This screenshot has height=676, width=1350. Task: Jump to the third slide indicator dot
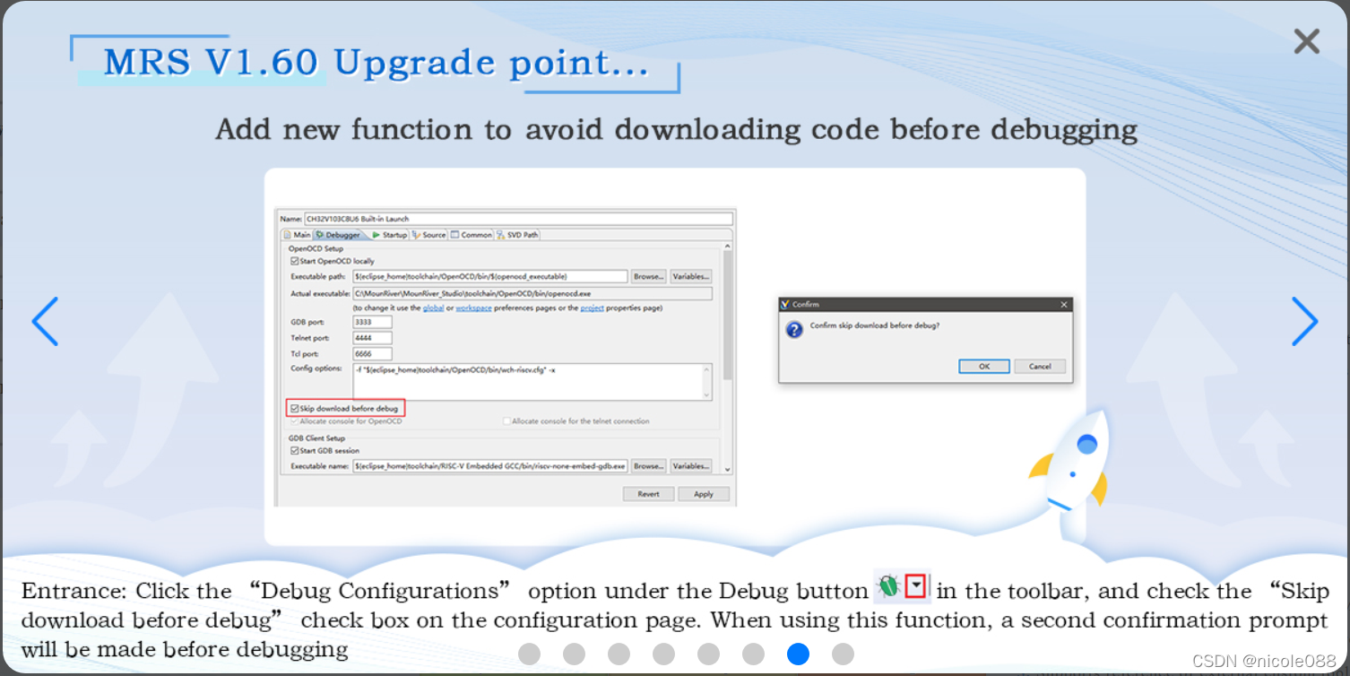(x=619, y=654)
